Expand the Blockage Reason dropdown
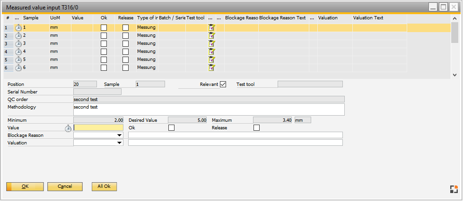This screenshot has width=463, height=202. tap(119, 135)
